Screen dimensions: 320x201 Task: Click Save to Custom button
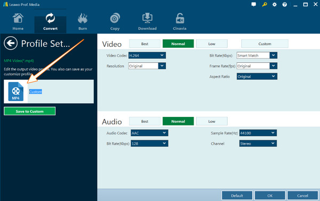point(29,111)
